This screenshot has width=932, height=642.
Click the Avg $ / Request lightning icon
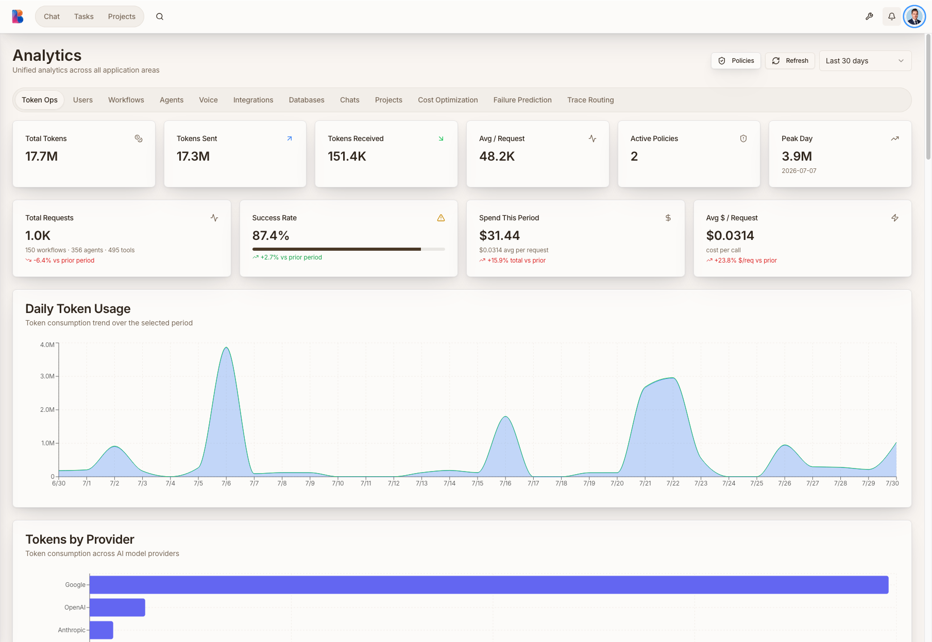pyautogui.click(x=895, y=218)
